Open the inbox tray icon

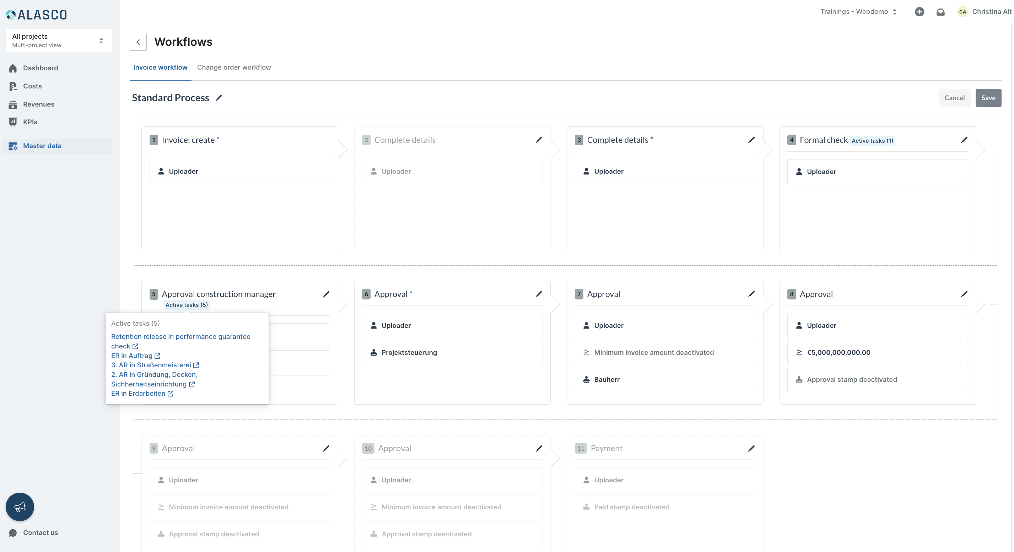[x=940, y=12]
